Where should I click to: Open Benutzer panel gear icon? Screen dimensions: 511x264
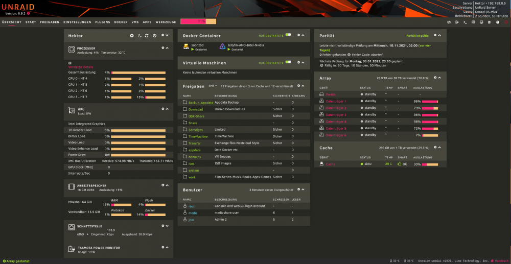point(298,189)
